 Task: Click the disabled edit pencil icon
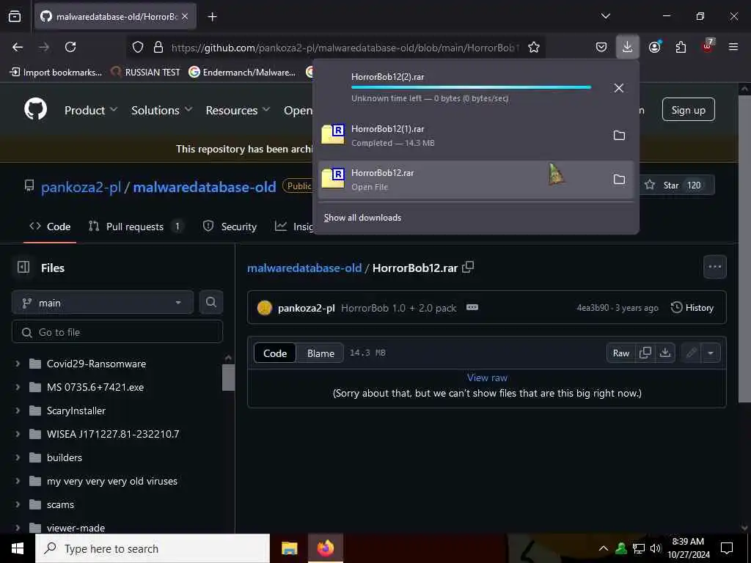691,353
